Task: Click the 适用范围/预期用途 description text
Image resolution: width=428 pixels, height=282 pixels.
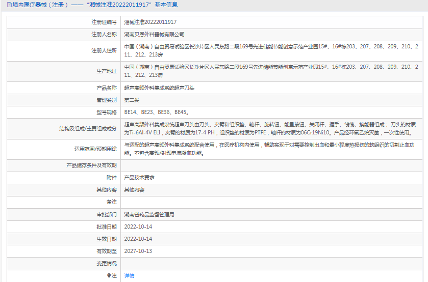Action: [x=269, y=149]
